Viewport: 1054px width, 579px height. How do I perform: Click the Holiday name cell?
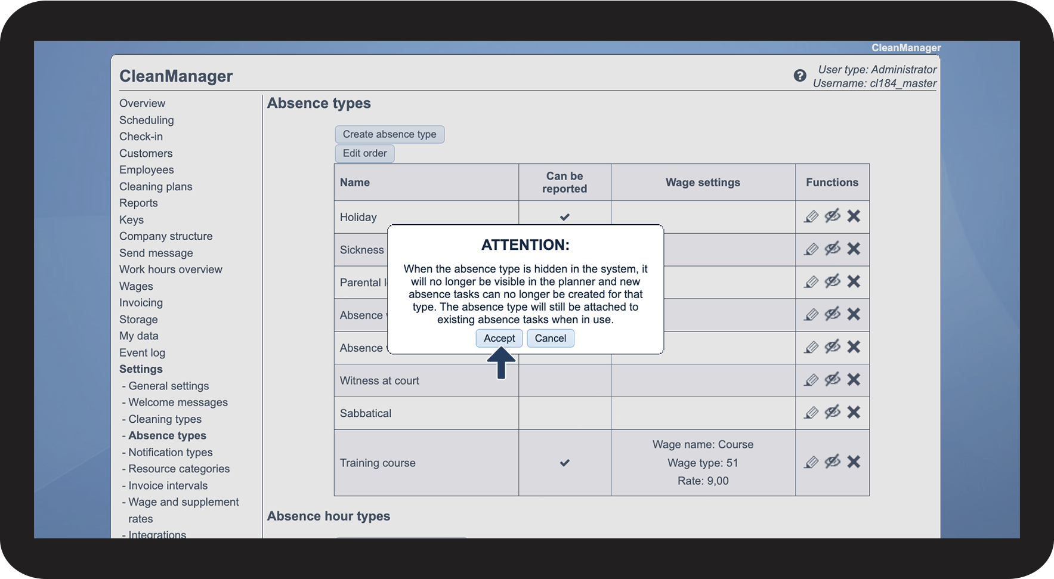(x=426, y=217)
